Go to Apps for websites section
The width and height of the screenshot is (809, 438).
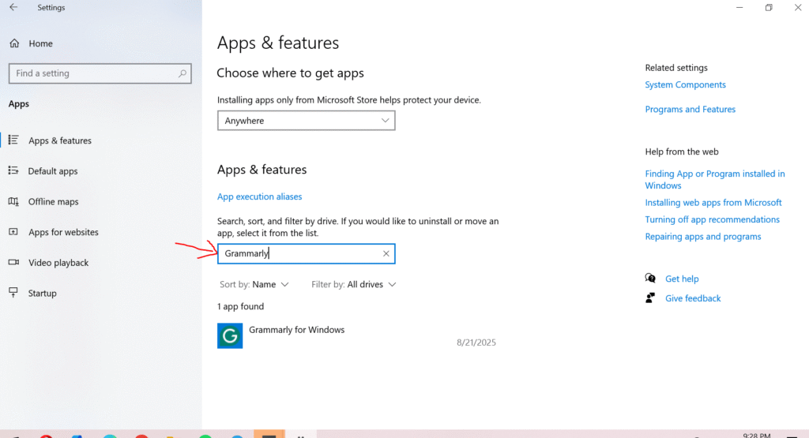click(x=63, y=232)
